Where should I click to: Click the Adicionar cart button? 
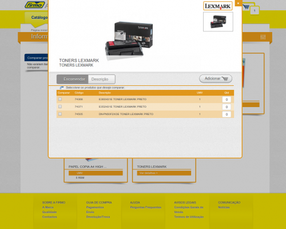point(216,78)
